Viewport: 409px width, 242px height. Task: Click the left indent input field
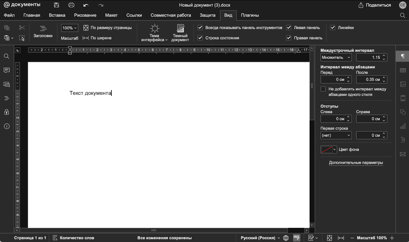click(x=334, y=119)
